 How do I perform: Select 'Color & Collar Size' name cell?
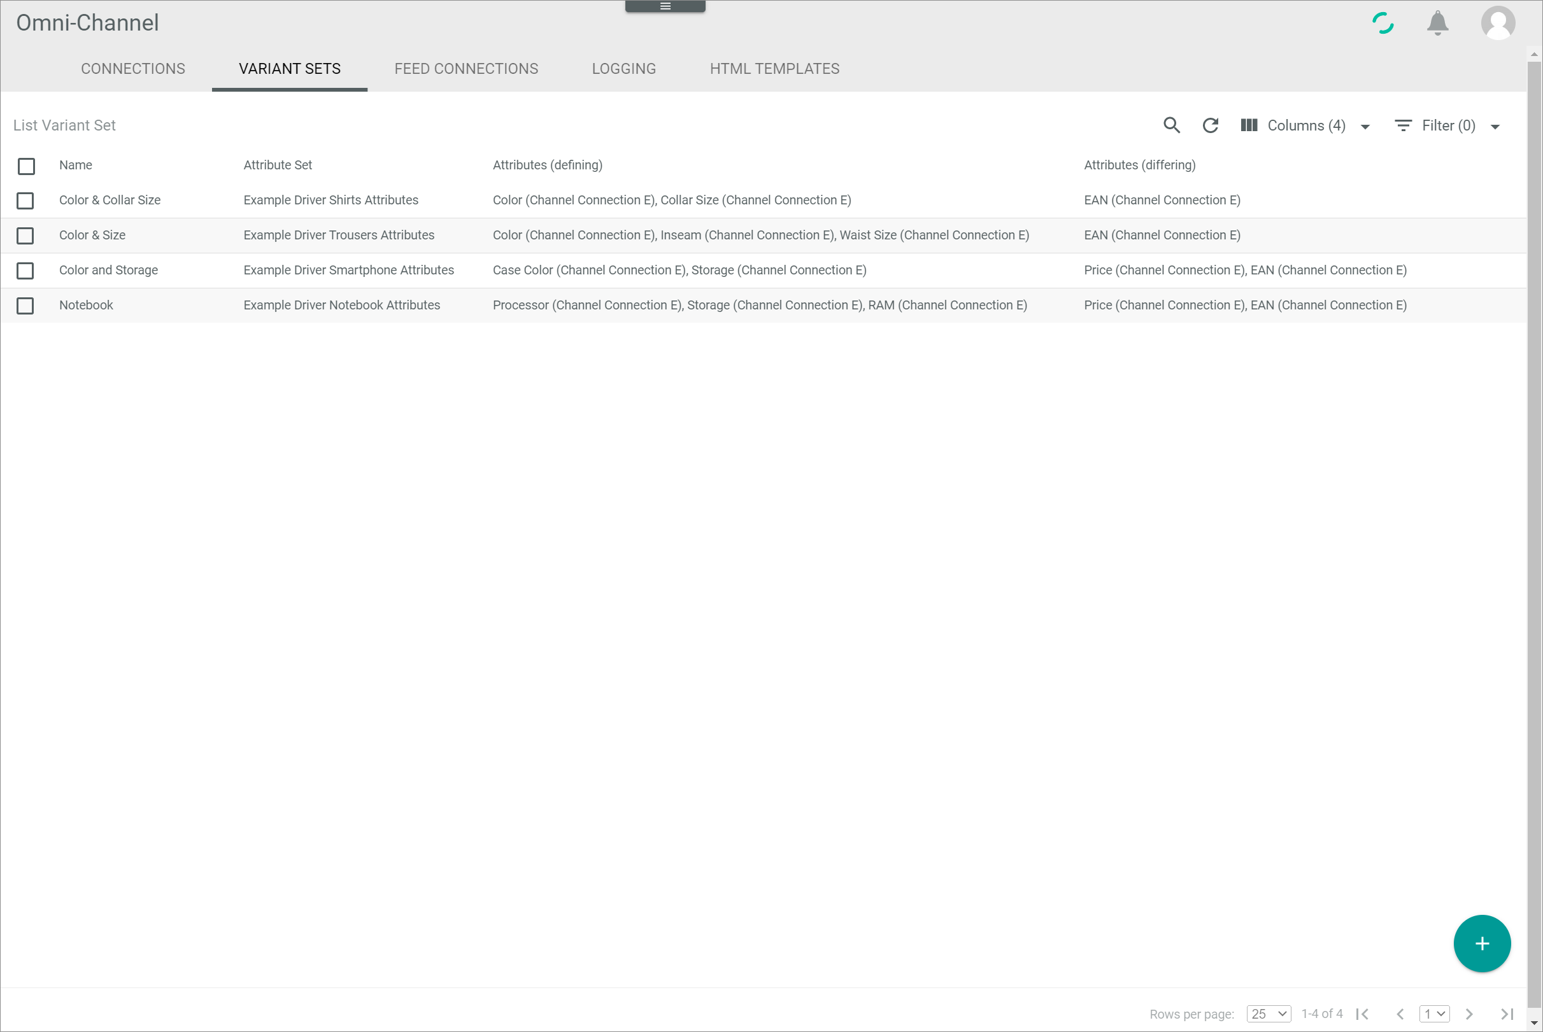[110, 200]
